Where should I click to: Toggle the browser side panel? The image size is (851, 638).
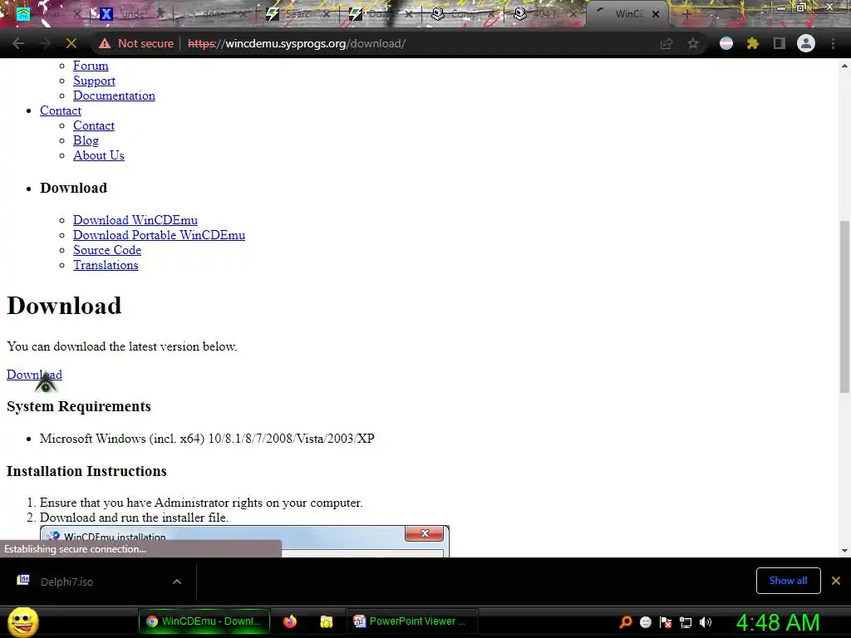point(780,43)
